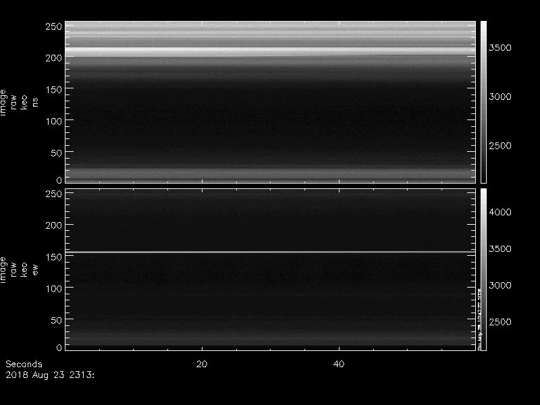Click the rotated 'Image raw keo ew' axis title
540x405 pixels.
[x=19, y=269]
